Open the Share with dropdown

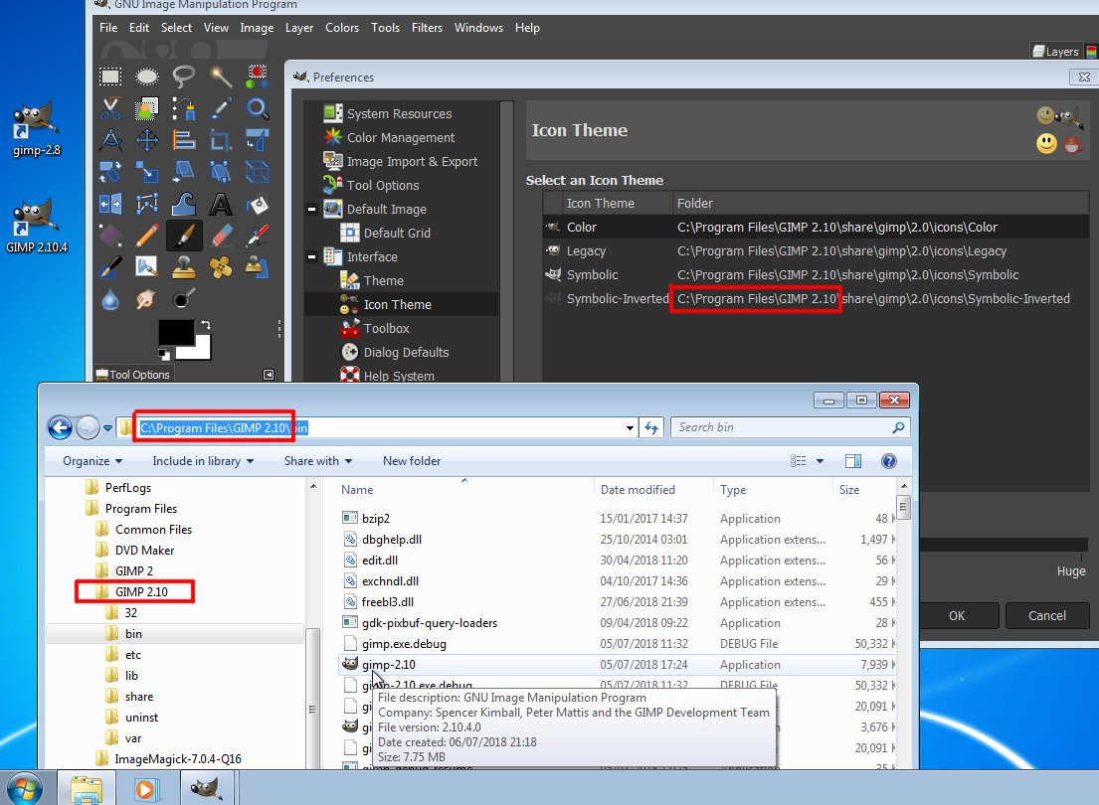click(x=317, y=461)
